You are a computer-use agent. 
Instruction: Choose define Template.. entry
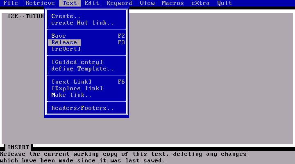coord(82,69)
